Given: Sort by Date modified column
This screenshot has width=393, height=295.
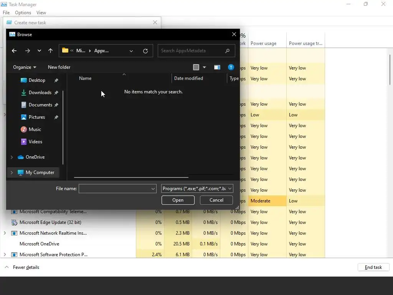Looking at the screenshot, I should pyautogui.click(x=188, y=78).
